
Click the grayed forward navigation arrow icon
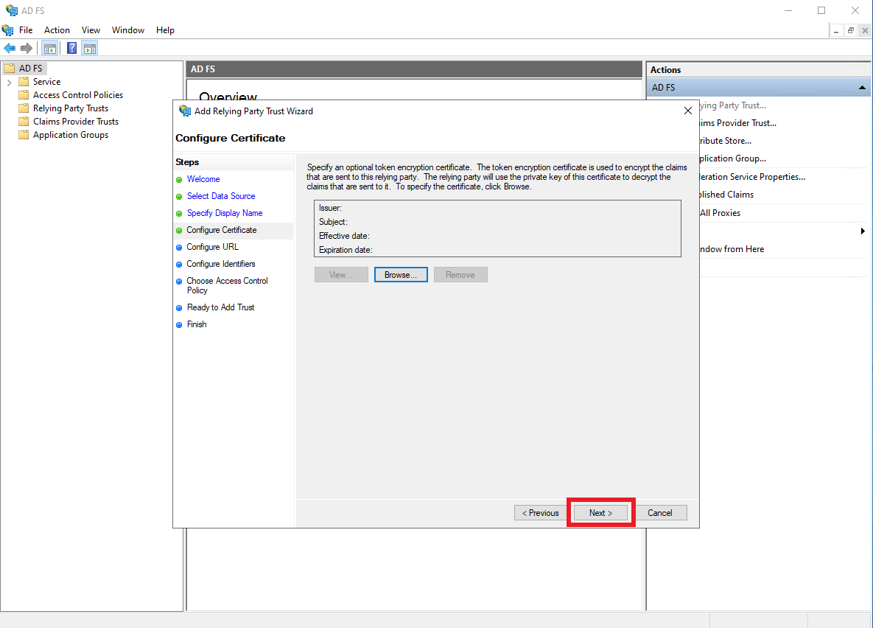26,48
